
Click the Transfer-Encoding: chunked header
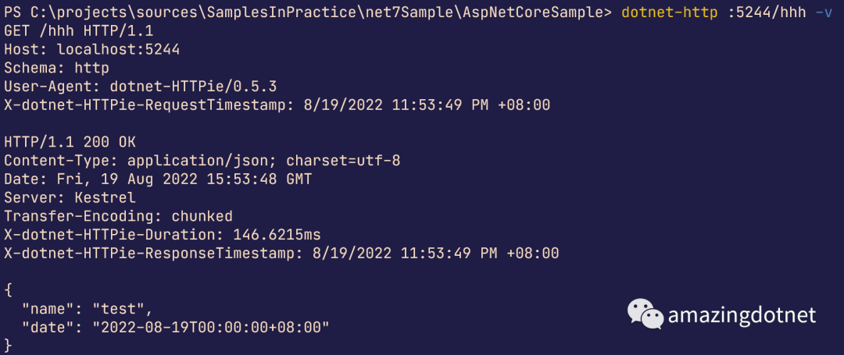click(118, 215)
